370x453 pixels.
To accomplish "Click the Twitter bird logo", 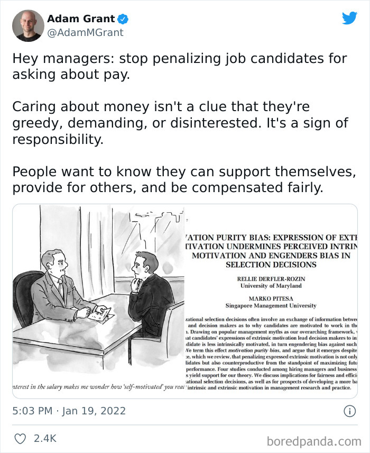I will point(349,19).
